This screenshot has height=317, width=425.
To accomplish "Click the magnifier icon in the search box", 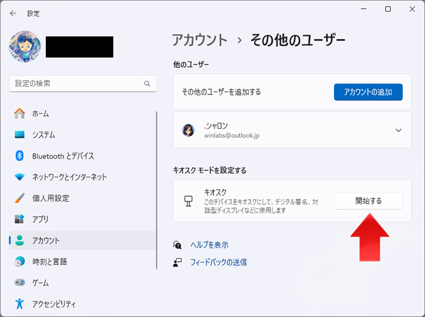I will [x=147, y=84].
